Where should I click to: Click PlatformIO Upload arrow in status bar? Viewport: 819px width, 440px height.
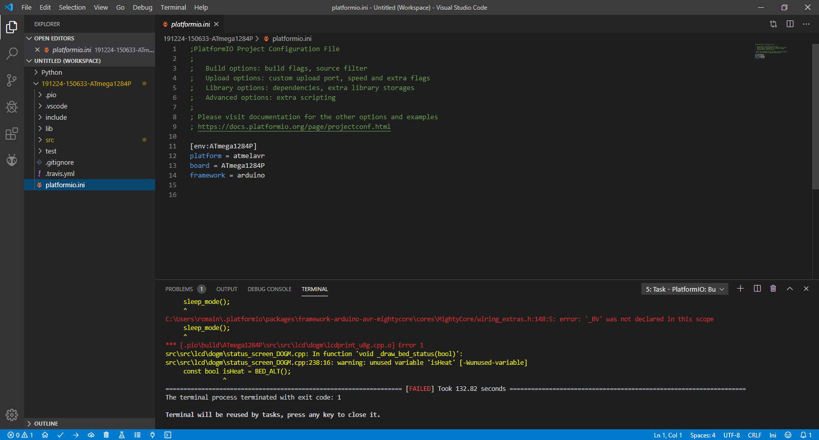76,435
